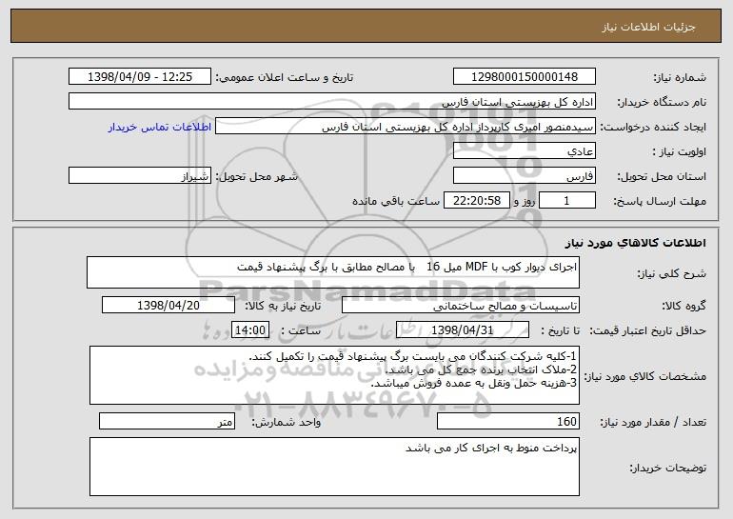The height and width of the screenshot is (519, 733).
Task: Click the buyer organization name field
Action: click(332, 101)
